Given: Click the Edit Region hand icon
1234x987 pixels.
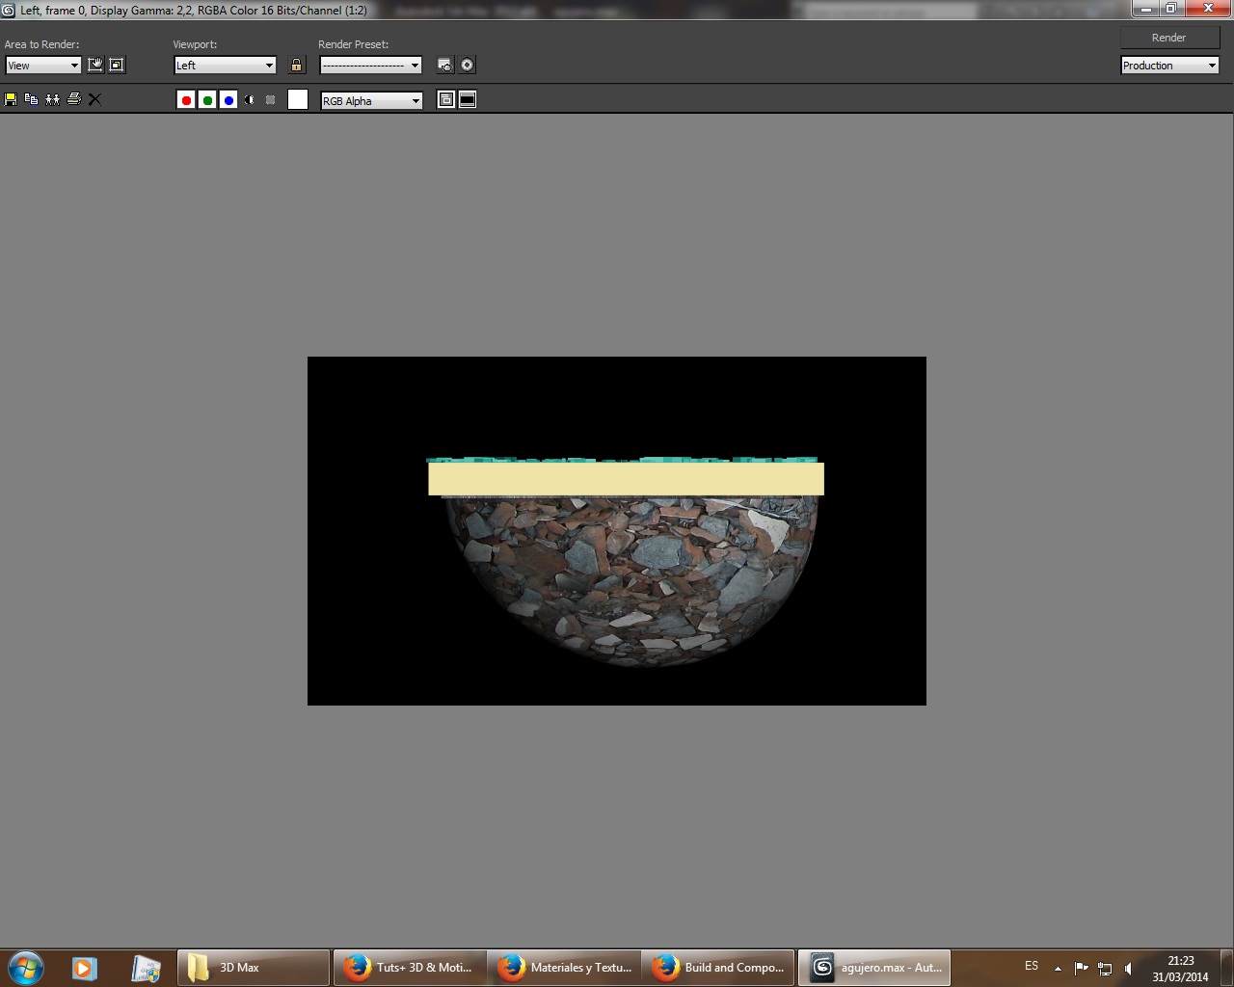Looking at the screenshot, I should (x=95, y=65).
